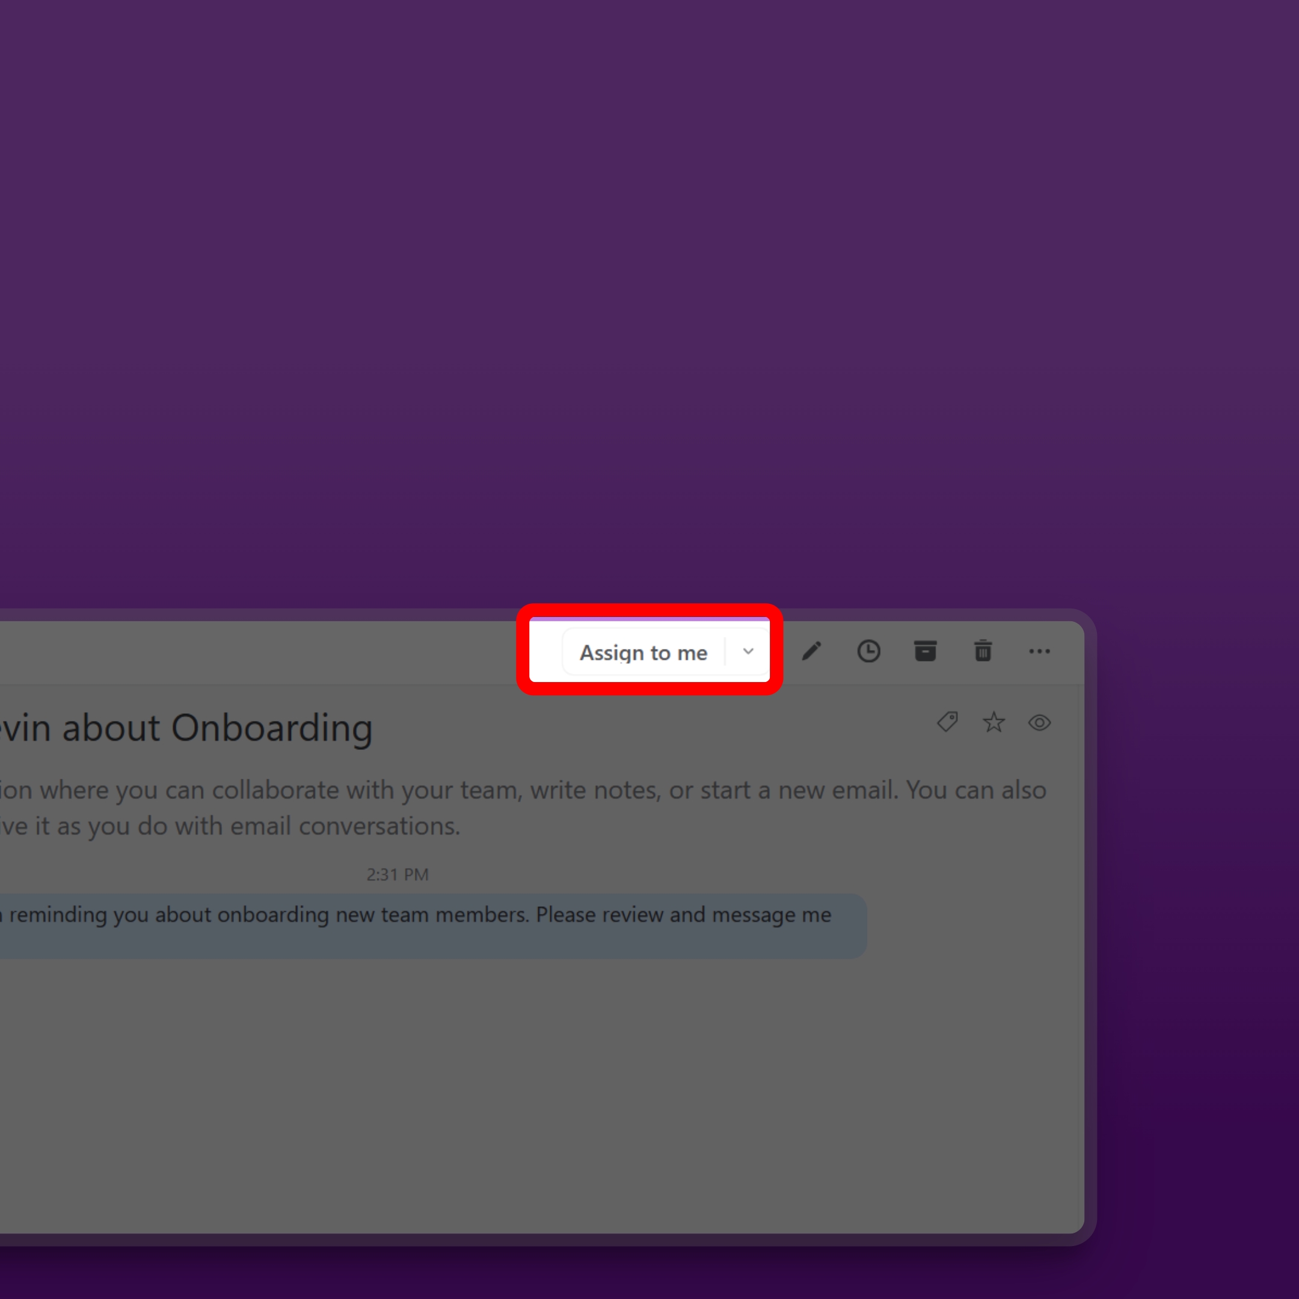
Task: Expand the assignee dropdown chevron
Action: pos(748,651)
